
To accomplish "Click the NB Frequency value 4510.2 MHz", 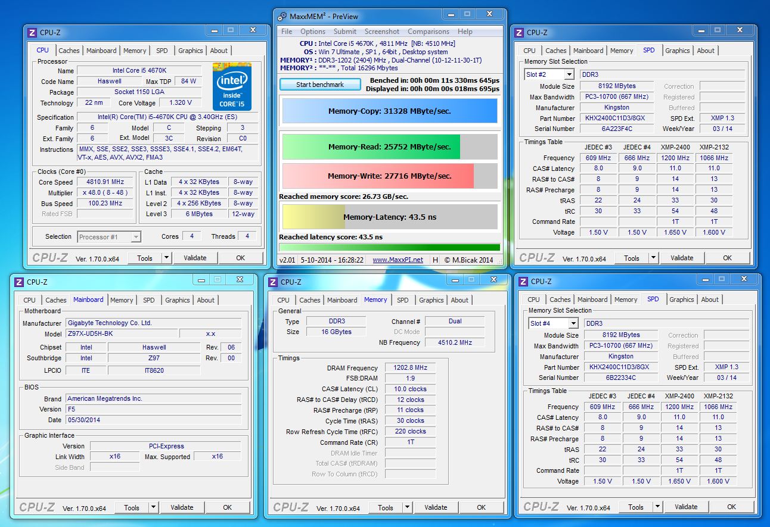I will click(455, 342).
